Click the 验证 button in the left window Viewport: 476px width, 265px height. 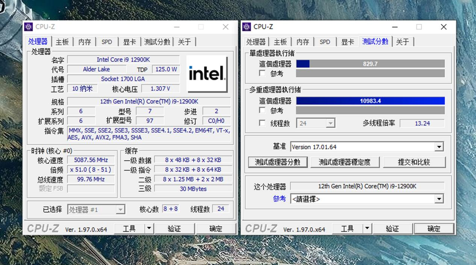175,228
